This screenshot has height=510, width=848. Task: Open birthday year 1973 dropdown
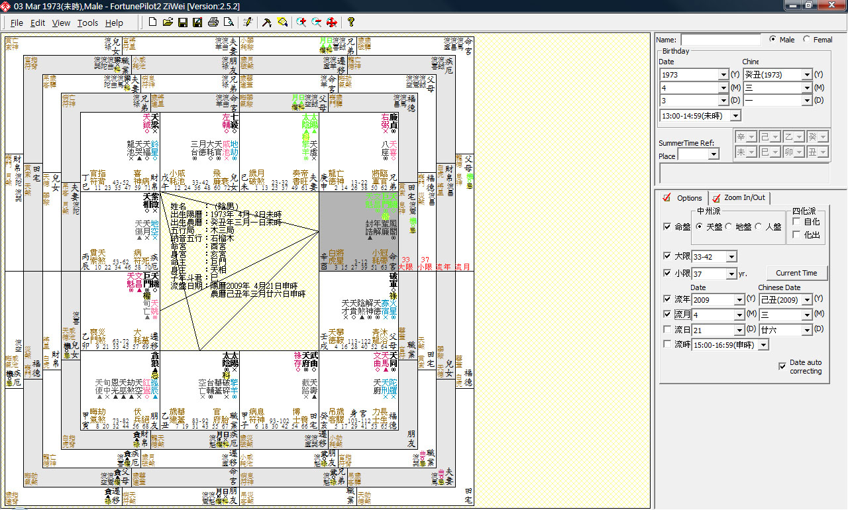[723, 75]
